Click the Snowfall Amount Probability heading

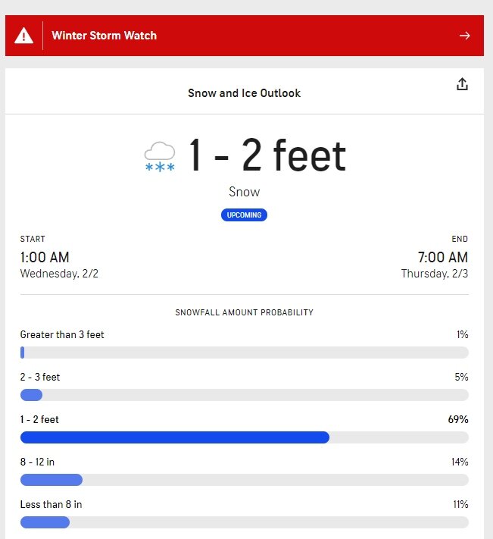pyautogui.click(x=244, y=312)
